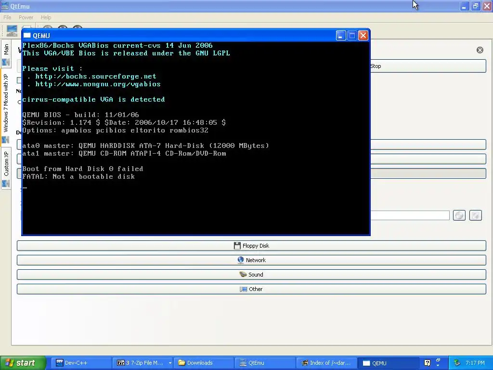Click 'cirrus-compatible VGA is detected' text
The image size is (493, 370).
pos(93,99)
